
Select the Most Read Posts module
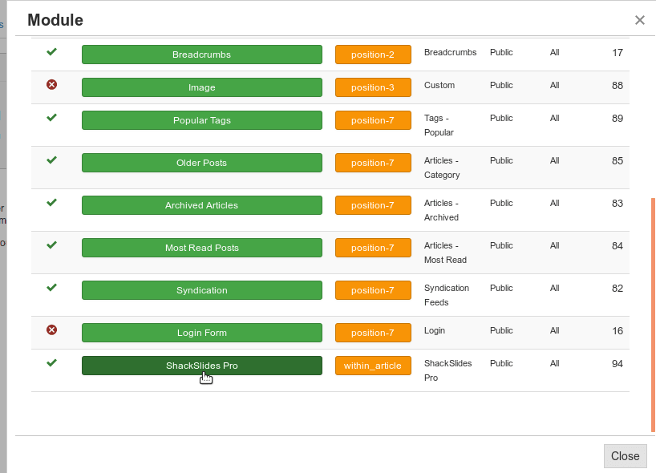point(202,248)
